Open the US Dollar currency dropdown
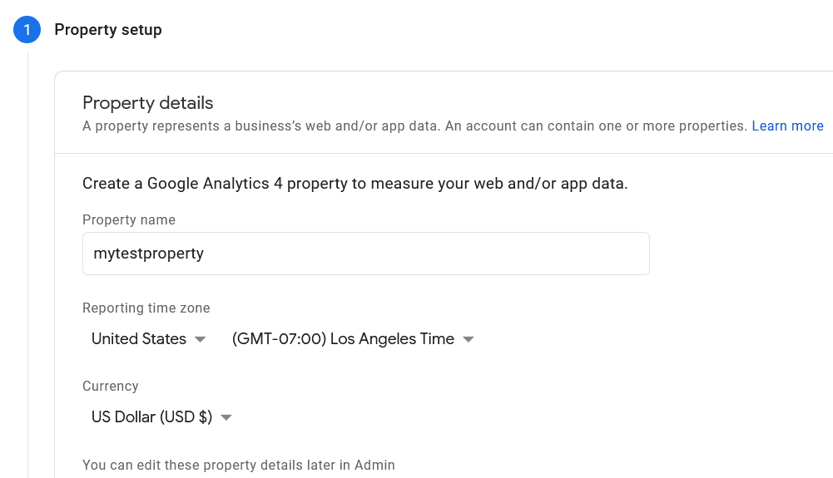 pos(161,417)
